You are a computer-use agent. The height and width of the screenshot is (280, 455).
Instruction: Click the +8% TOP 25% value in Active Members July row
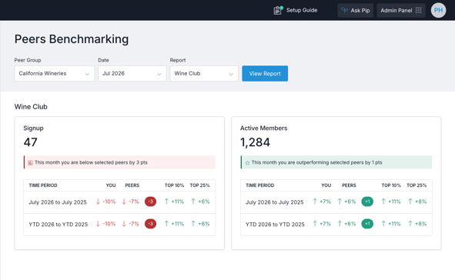point(421,202)
